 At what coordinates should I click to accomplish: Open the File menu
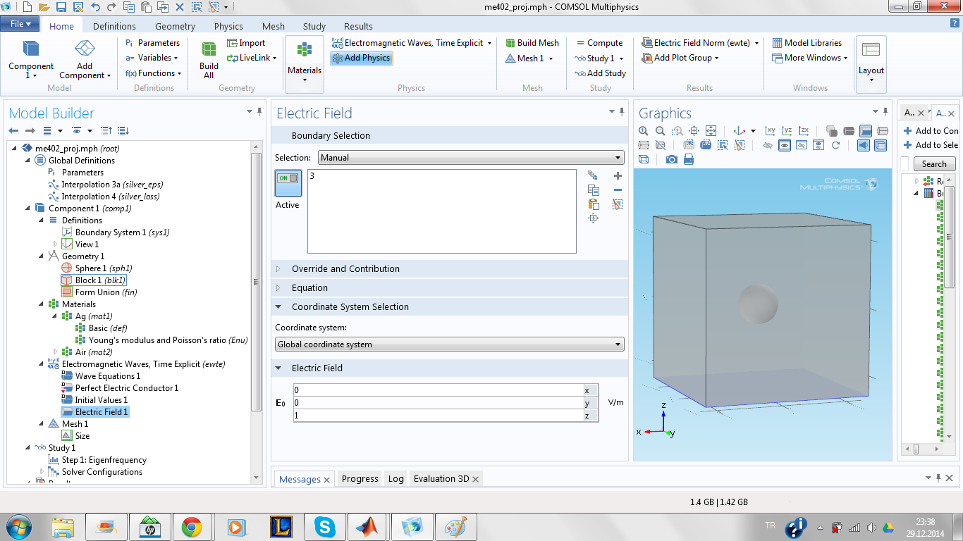(x=20, y=24)
